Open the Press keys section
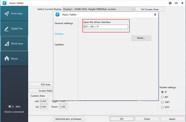The image size is (186, 122). pyautogui.click(x=14, y=13)
